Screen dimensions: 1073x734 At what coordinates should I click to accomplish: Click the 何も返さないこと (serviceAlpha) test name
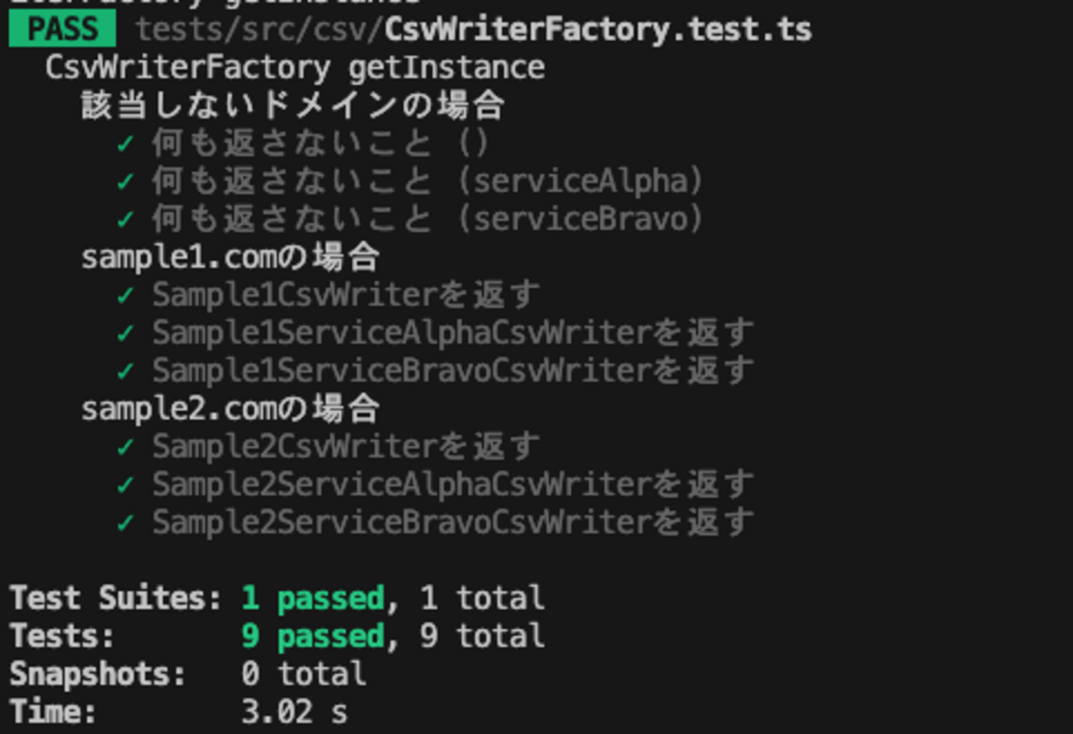[x=428, y=182]
